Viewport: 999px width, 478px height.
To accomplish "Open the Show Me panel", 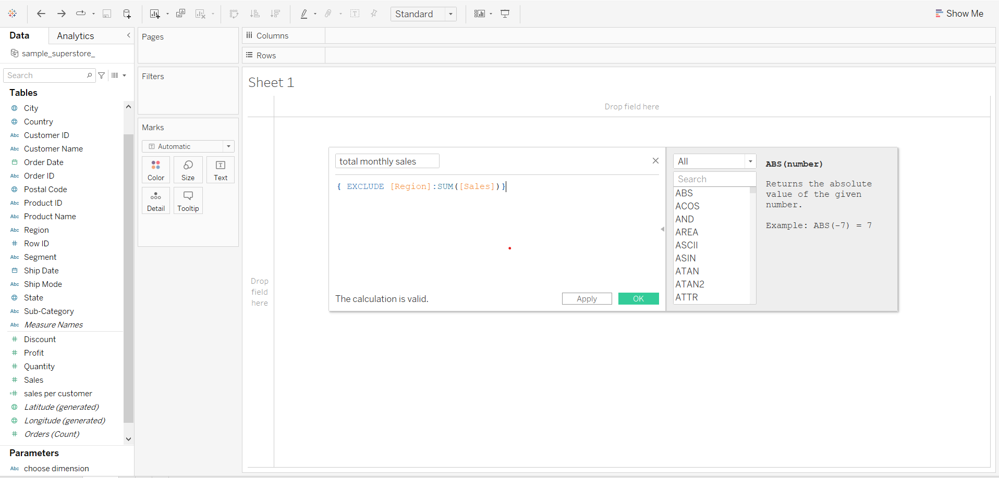I will pos(959,14).
